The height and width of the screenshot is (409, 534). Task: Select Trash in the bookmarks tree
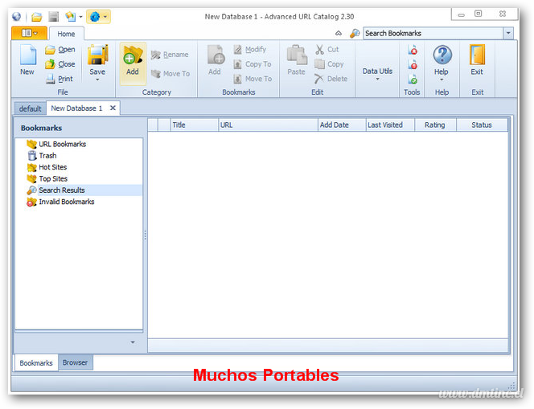click(47, 156)
